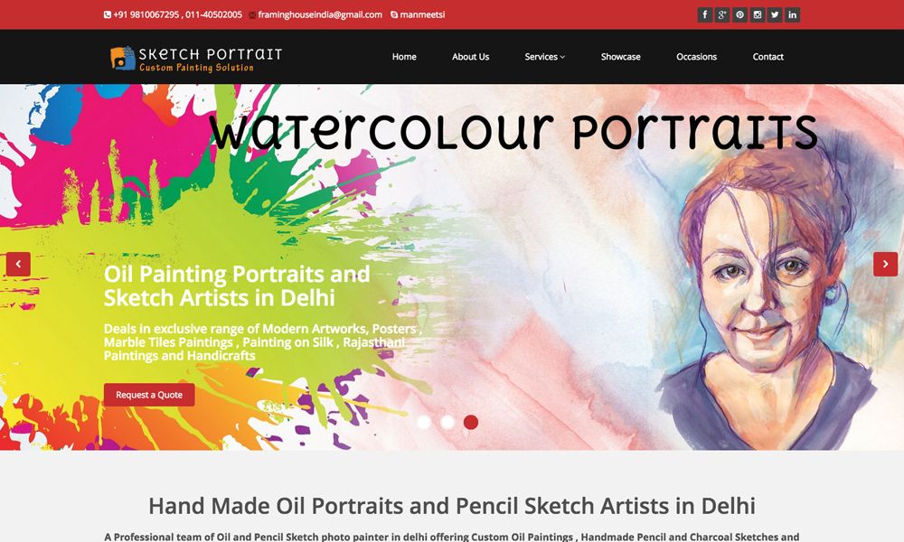Open the LinkedIn social icon
Screen dimensions: 904x542
coord(793,15)
